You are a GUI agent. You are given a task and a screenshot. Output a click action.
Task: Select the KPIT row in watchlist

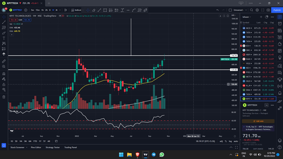258,99
